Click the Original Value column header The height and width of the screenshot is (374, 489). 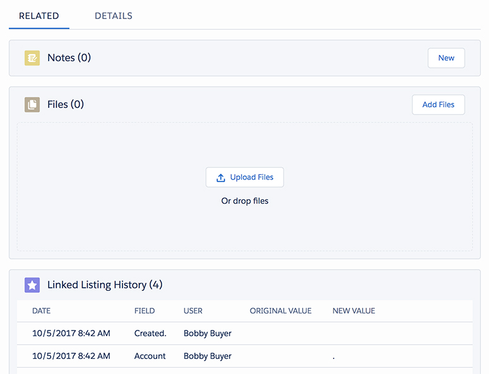(280, 311)
